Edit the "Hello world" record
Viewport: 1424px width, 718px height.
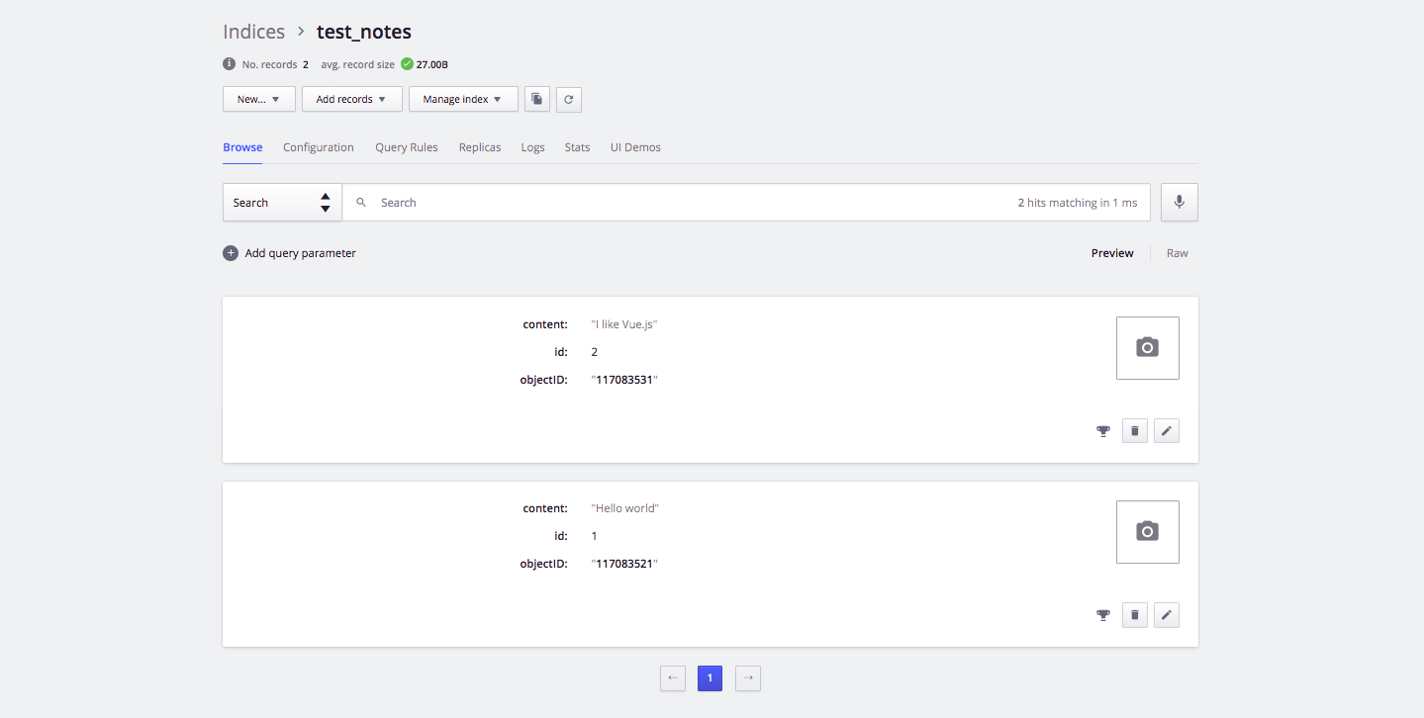tap(1166, 615)
